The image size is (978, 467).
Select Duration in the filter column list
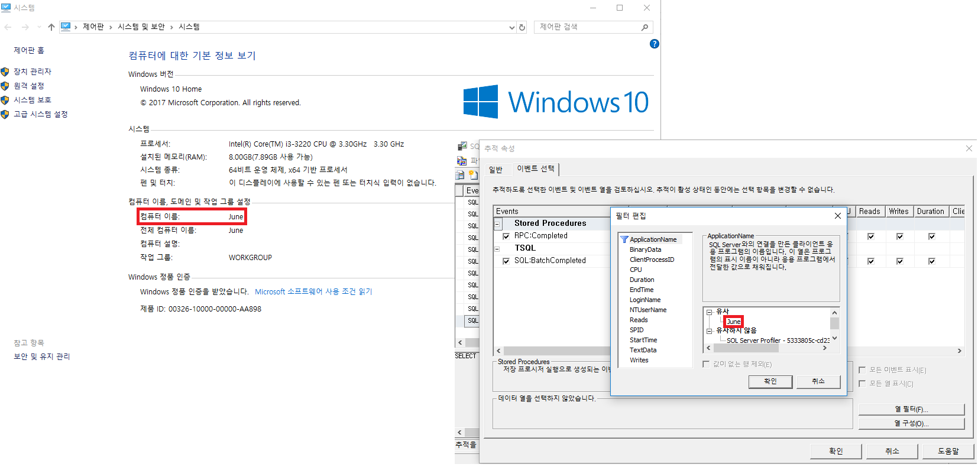click(x=642, y=280)
